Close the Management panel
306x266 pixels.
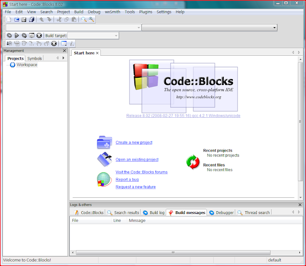coord(65,51)
